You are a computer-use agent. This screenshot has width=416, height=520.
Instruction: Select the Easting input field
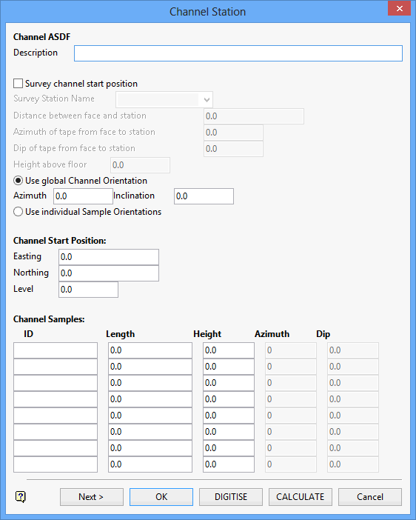[x=109, y=257]
